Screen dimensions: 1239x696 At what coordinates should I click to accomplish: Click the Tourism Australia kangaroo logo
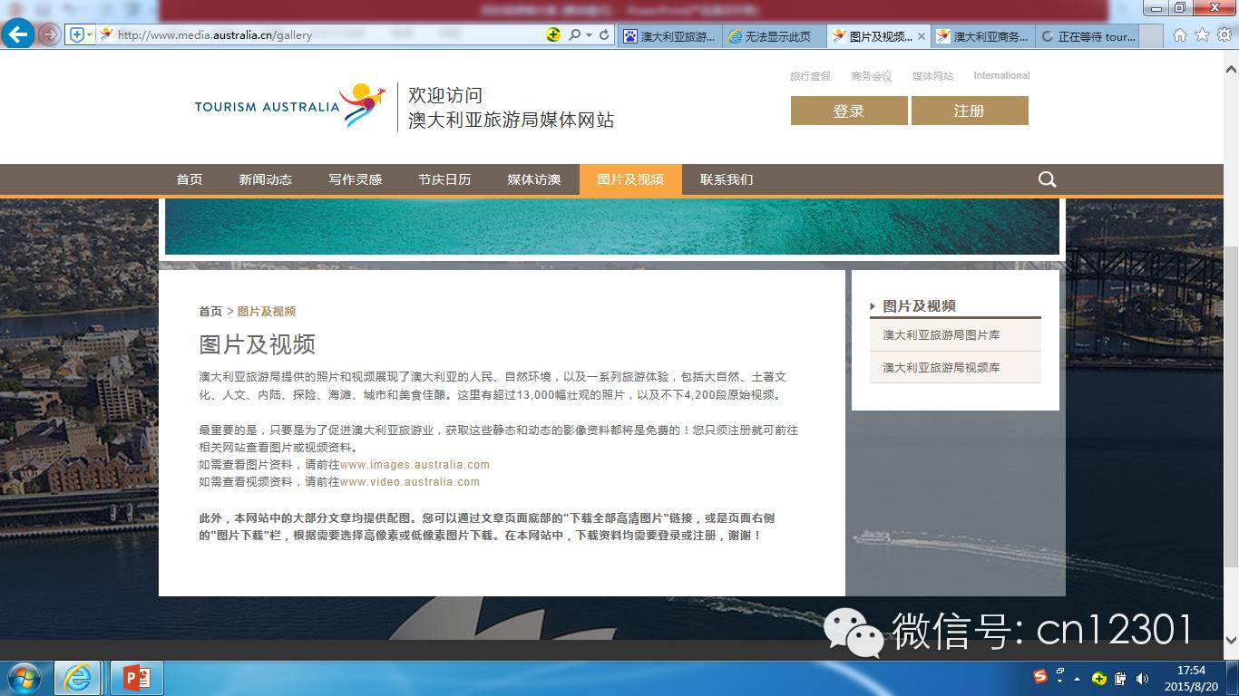(x=290, y=106)
